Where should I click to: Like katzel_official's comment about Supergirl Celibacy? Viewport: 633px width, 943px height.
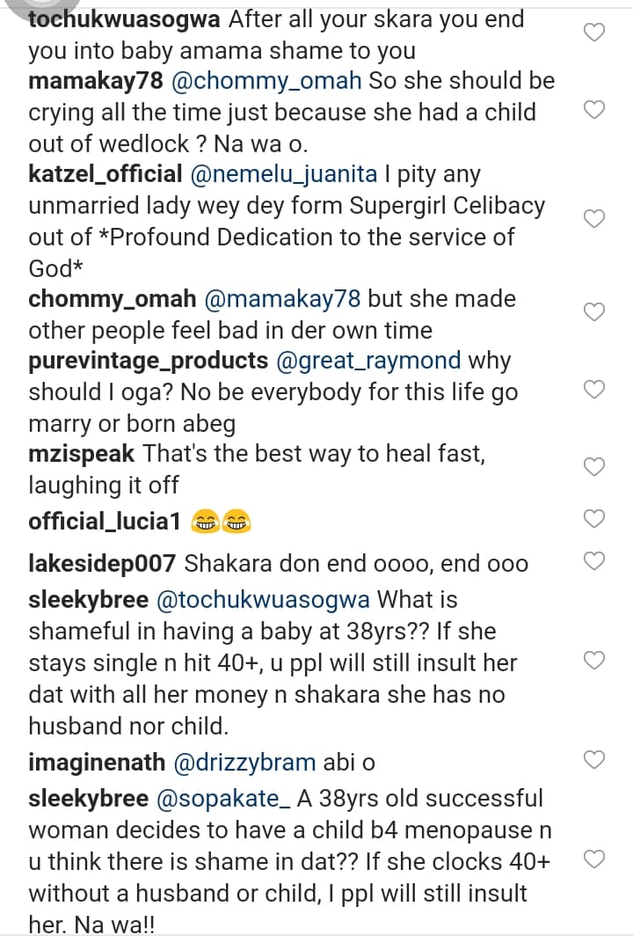pos(595,219)
